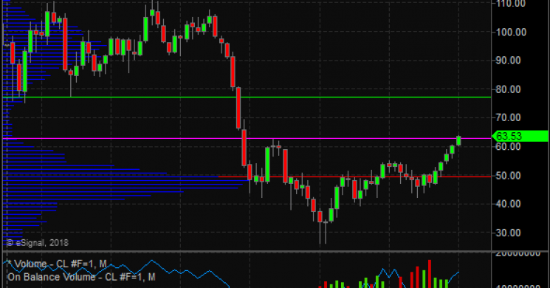The height and width of the screenshot is (288, 550).
Task: Click the 40.00 price axis label
Action: tap(508, 204)
